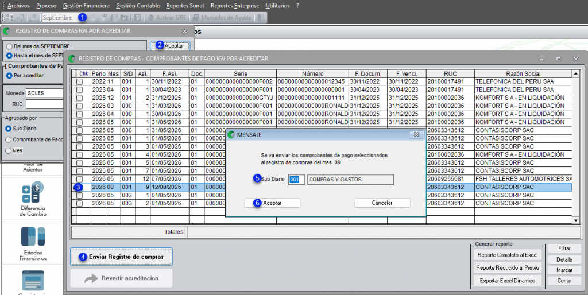588x295 pixels.
Task: Close the MENSAJE dialog with its X
Action: click(416, 134)
